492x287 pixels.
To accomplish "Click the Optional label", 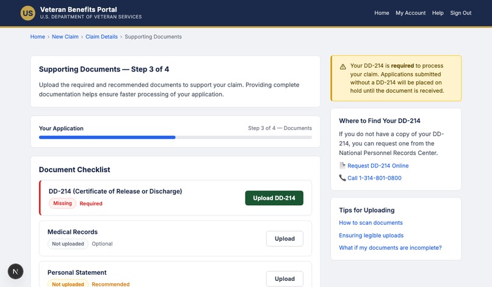I will [102, 244].
